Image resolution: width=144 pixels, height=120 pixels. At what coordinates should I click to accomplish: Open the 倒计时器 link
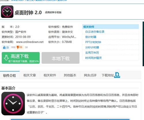tap(91, 37)
